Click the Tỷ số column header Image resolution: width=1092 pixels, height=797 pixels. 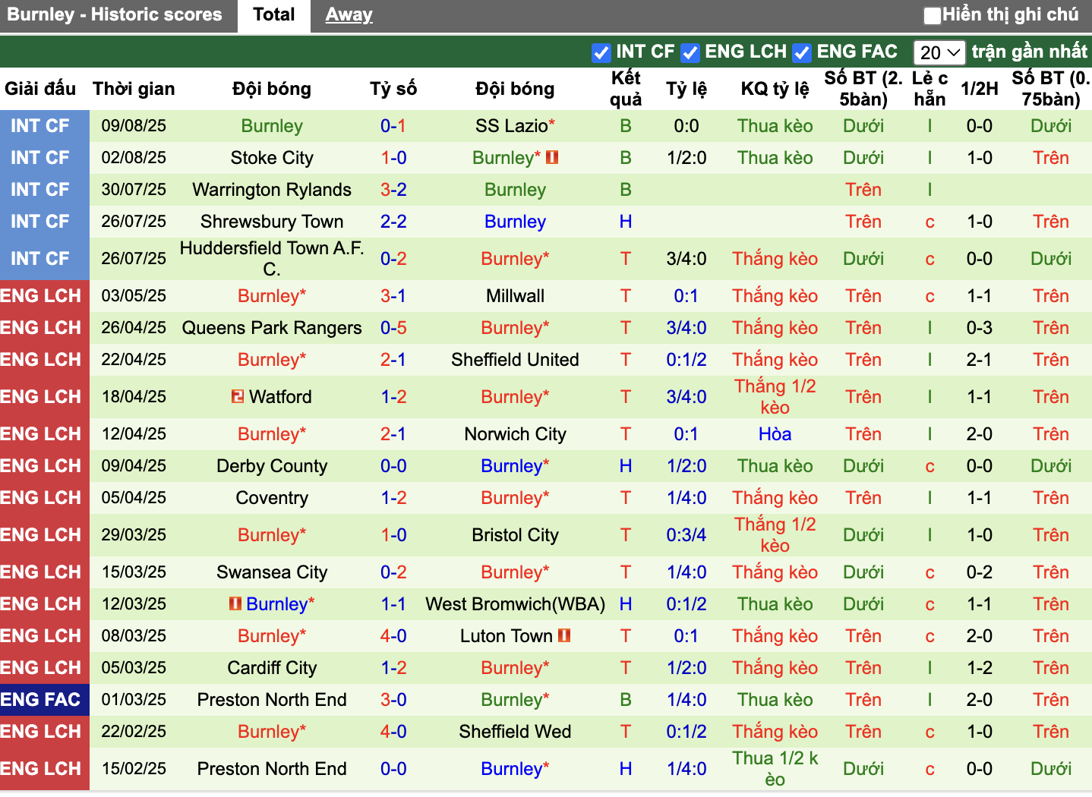pyautogui.click(x=393, y=89)
